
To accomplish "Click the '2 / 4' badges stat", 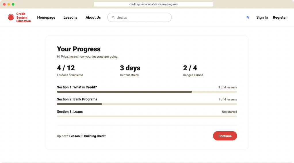I will 190,68.
